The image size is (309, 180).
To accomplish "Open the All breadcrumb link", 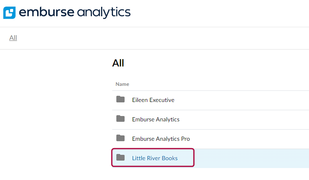I will pyautogui.click(x=13, y=38).
